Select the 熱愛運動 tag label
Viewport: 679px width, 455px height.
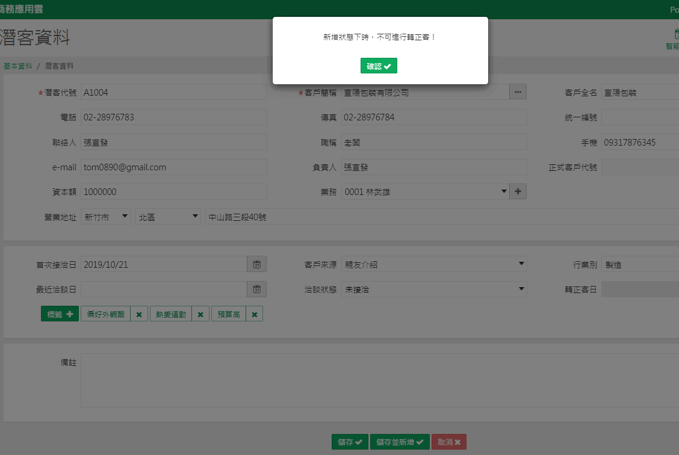(171, 314)
